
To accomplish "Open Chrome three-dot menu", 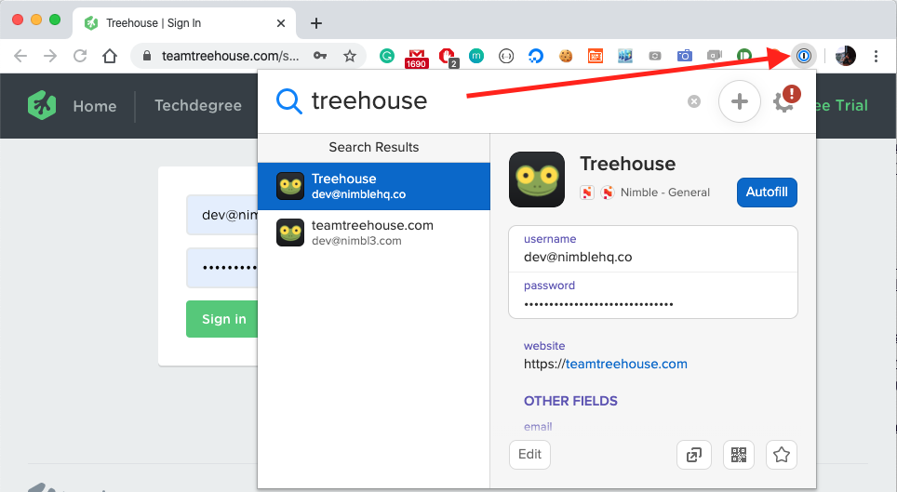I will 876,56.
